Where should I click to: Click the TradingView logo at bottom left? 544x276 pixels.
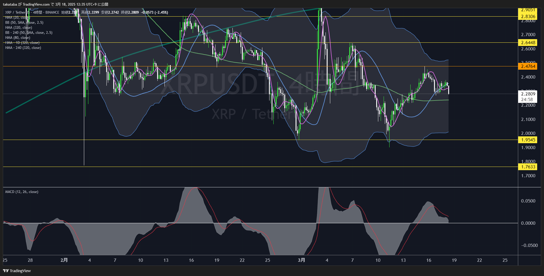(17, 271)
